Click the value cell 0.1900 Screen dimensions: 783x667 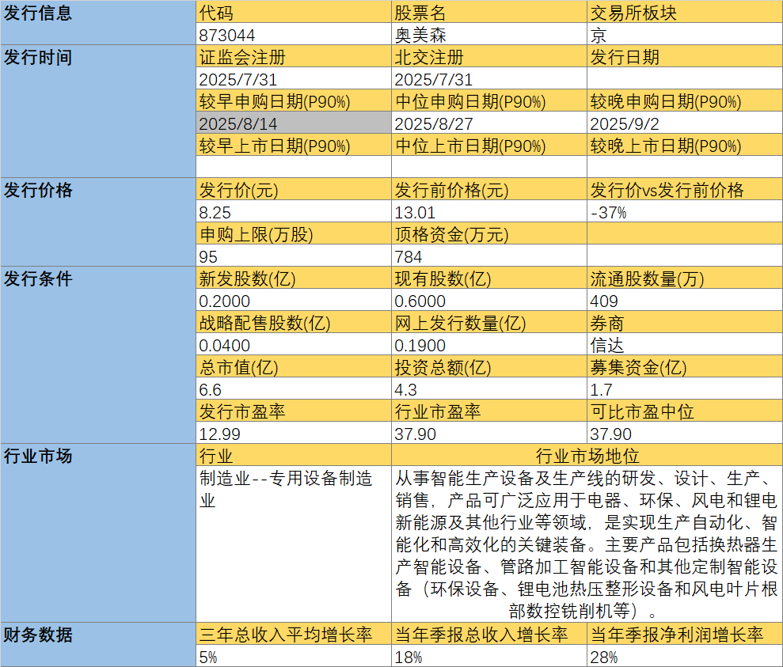point(488,343)
